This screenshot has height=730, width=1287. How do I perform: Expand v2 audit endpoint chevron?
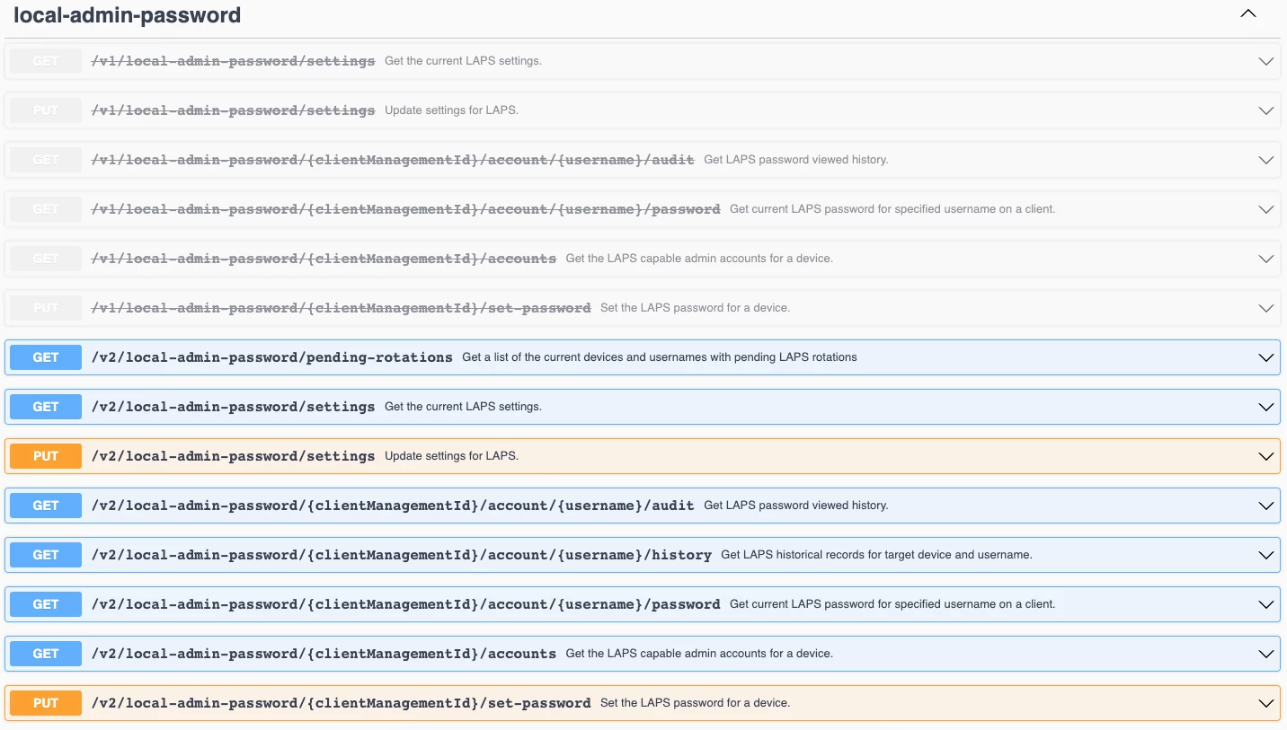click(1266, 506)
